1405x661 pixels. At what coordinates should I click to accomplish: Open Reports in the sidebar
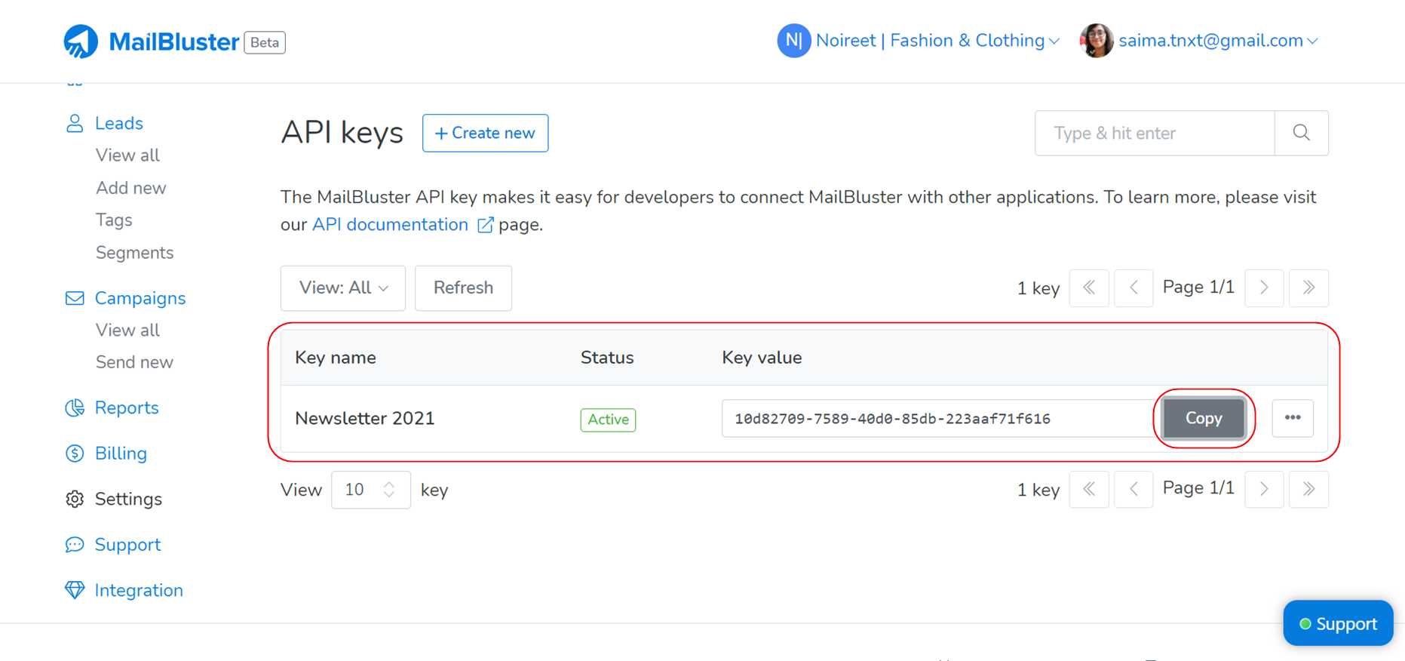[x=127, y=407]
